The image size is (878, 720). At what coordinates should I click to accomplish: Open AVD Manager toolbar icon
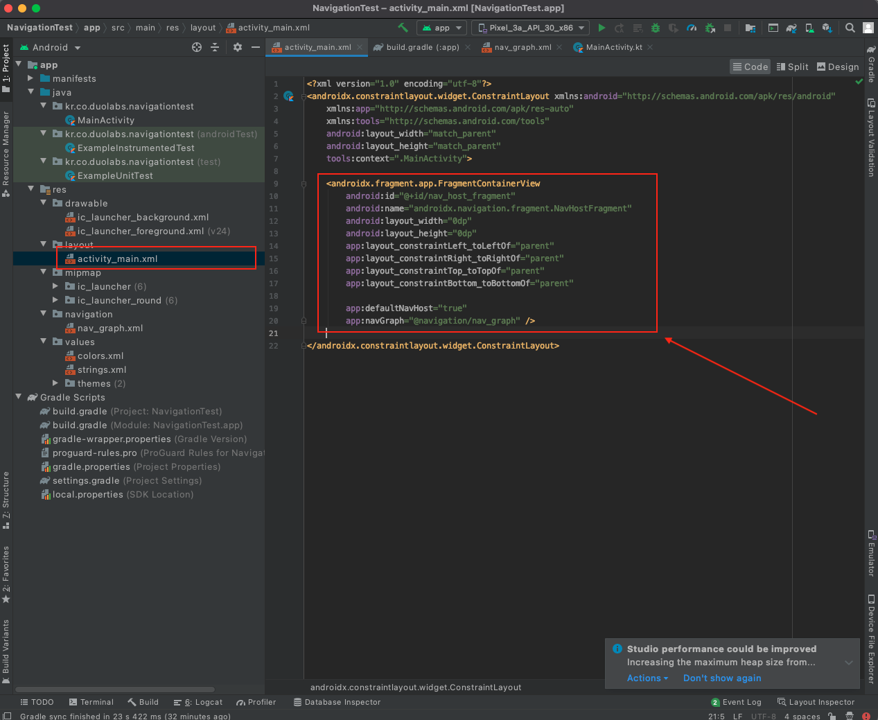[809, 28]
